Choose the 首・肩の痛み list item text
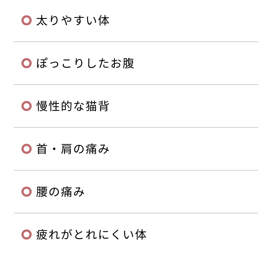 point(73,149)
